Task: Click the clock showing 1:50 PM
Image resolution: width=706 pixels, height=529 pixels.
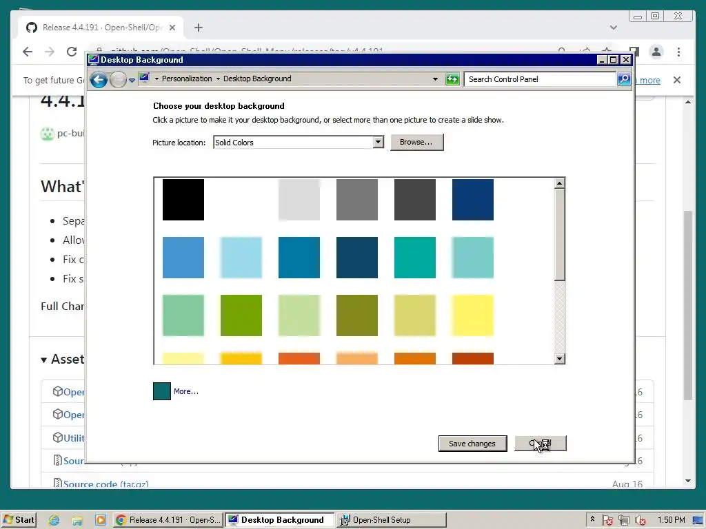Action: point(671,520)
